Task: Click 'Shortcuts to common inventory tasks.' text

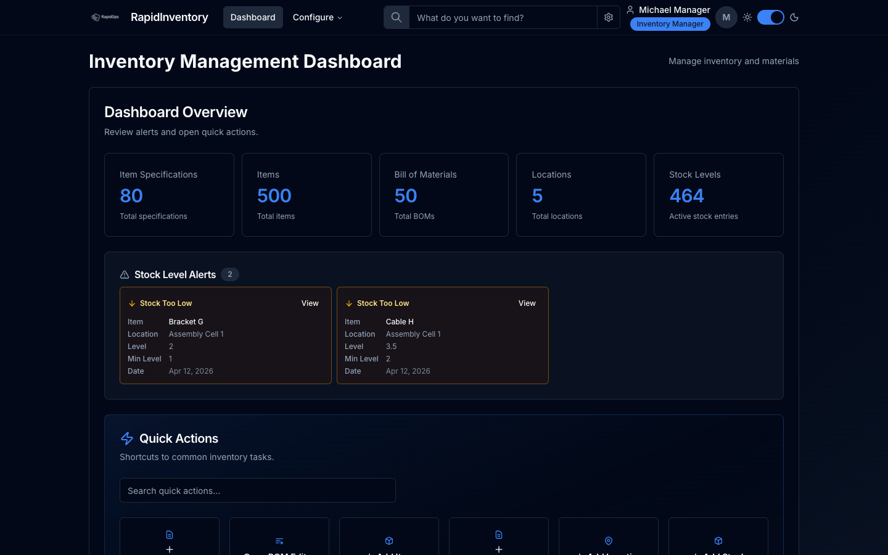Action: [x=197, y=457]
